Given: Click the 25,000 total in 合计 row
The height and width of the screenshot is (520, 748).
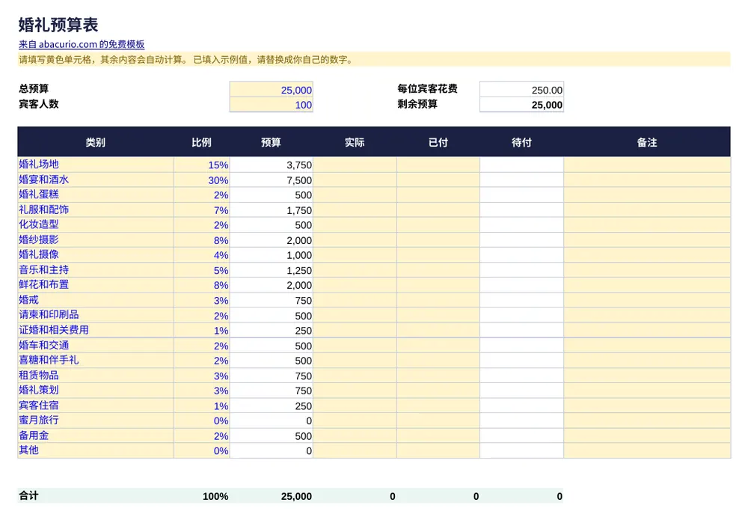Looking at the screenshot, I should pos(296,496).
